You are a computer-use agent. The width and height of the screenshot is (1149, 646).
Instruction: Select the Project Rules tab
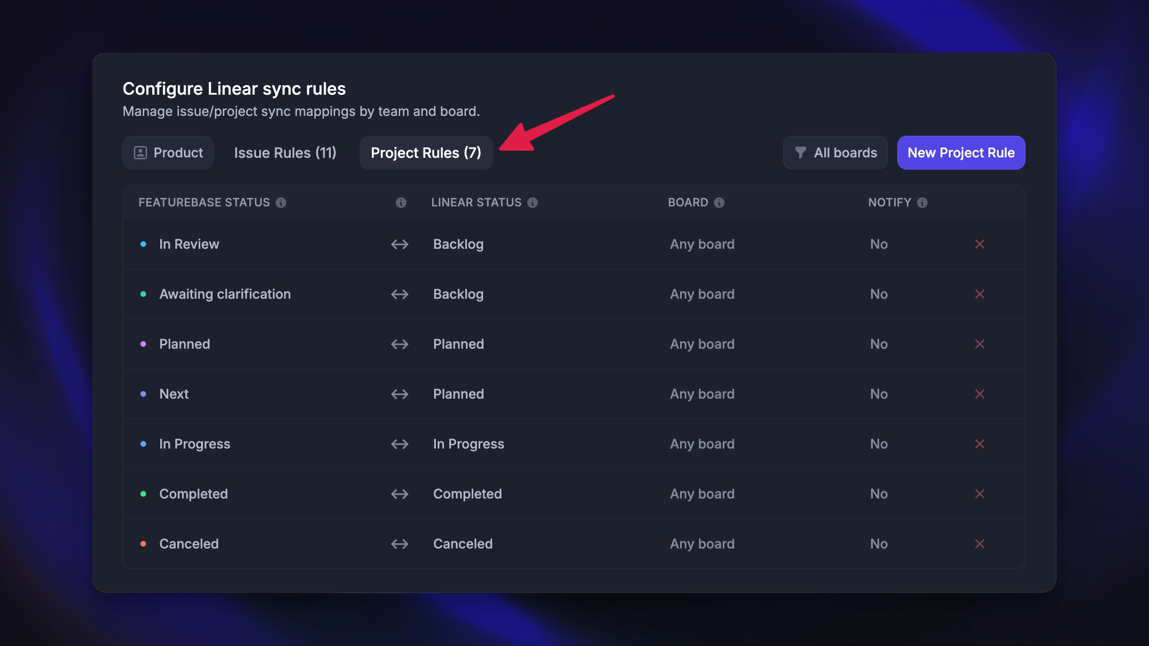pyautogui.click(x=426, y=153)
